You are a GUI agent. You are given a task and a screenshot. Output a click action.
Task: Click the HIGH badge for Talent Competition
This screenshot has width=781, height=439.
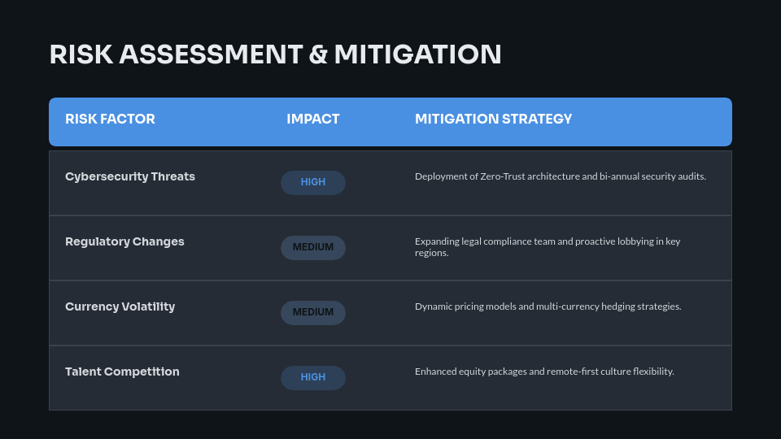tap(313, 377)
